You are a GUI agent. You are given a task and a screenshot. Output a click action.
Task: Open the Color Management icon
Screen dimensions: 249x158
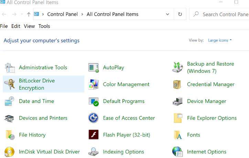[94, 85]
